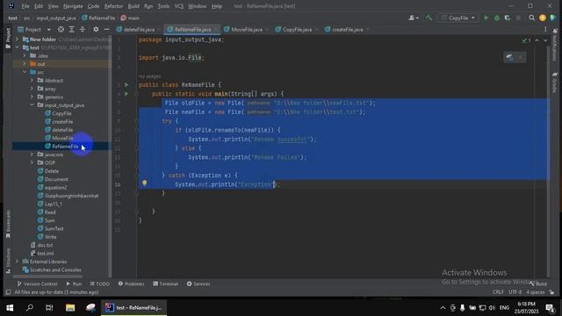The height and width of the screenshot is (316, 562).
Task: Start debugging with the bug icon
Action: pyautogui.click(x=497, y=18)
